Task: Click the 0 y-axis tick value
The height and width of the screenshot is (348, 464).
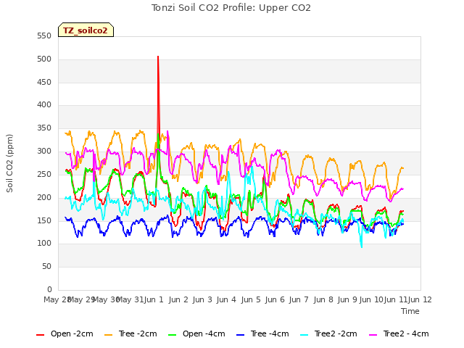Action: pyautogui.click(x=49, y=289)
